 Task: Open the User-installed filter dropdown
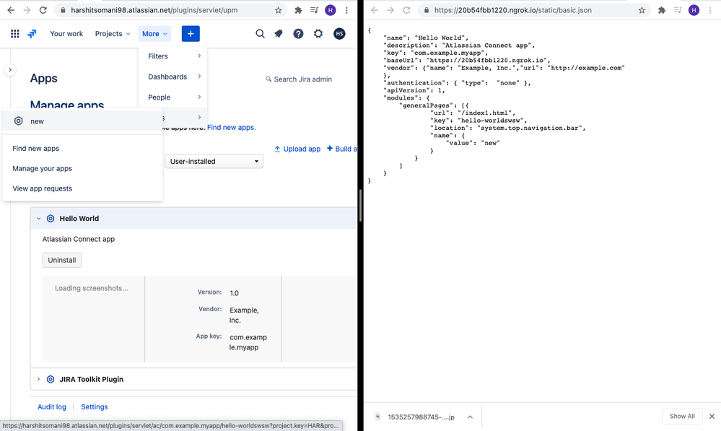coord(214,162)
